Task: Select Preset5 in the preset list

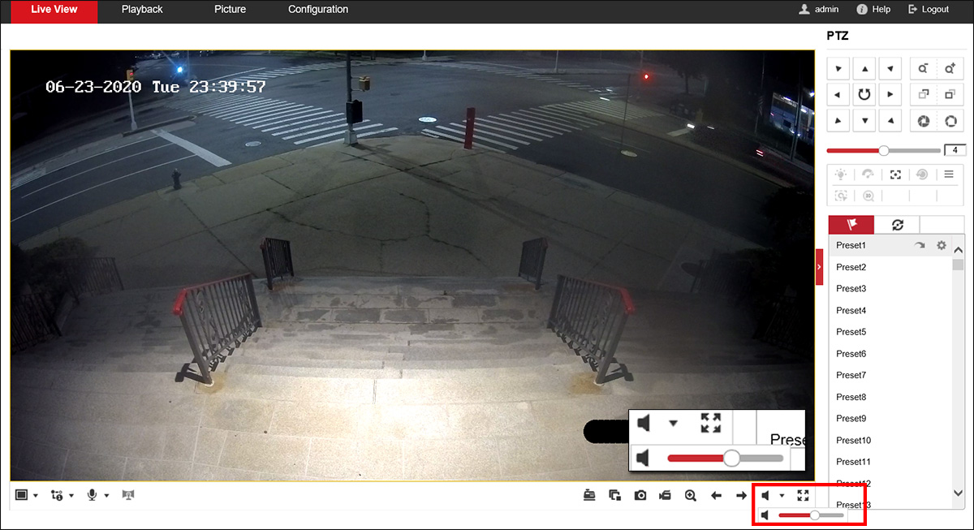Action: coord(890,332)
